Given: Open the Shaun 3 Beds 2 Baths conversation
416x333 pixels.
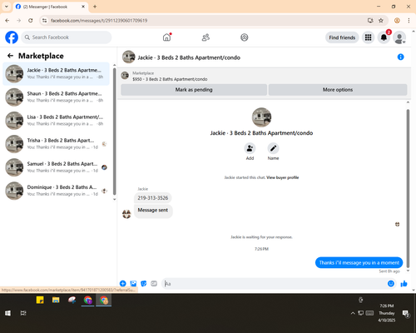Looking at the screenshot, I should (x=56, y=97).
